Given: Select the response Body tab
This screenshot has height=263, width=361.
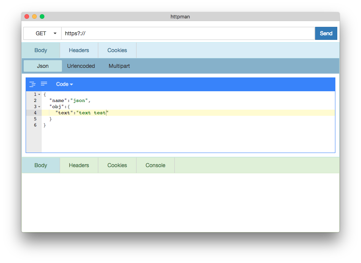Looking at the screenshot, I should pyautogui.click(x=41, y=165).
